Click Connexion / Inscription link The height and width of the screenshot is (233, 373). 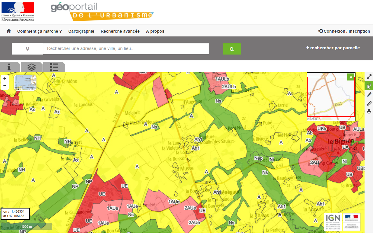coord(344,31)
